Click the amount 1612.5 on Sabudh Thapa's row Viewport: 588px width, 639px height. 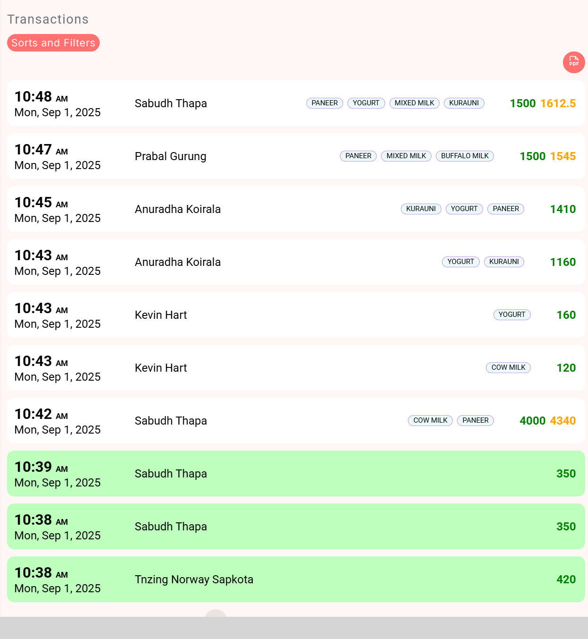tap(557, 103)
